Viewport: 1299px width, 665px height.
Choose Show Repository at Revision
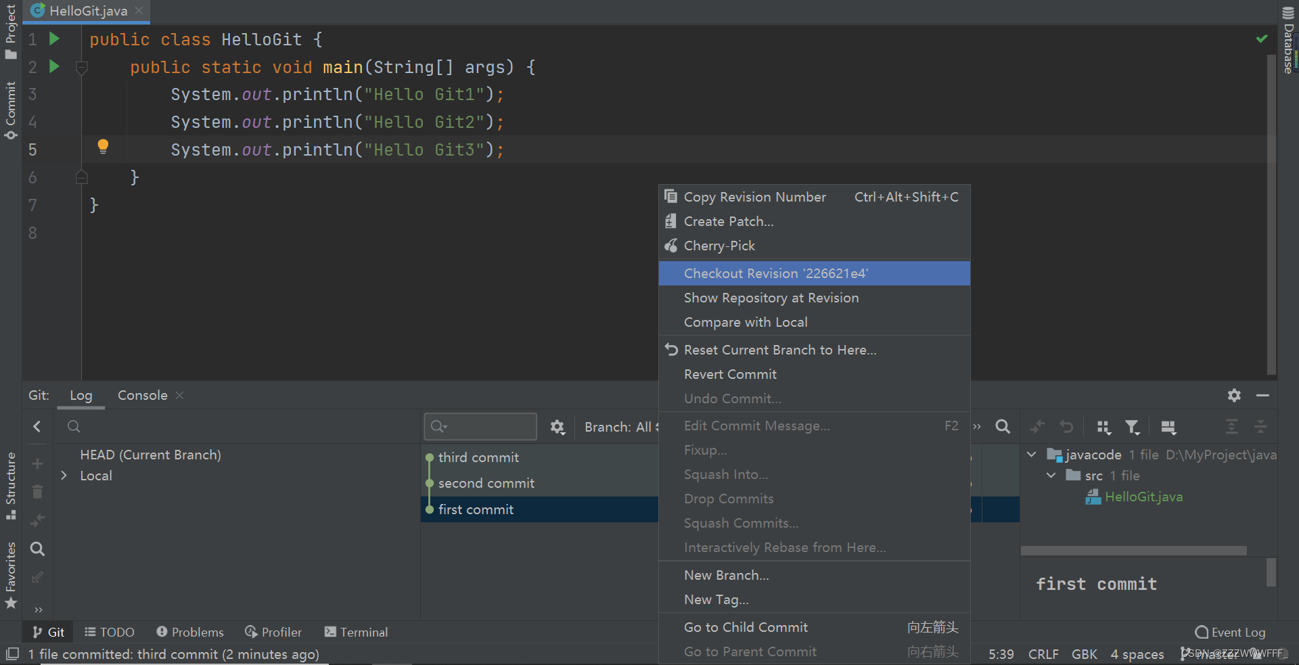point(814,298)
